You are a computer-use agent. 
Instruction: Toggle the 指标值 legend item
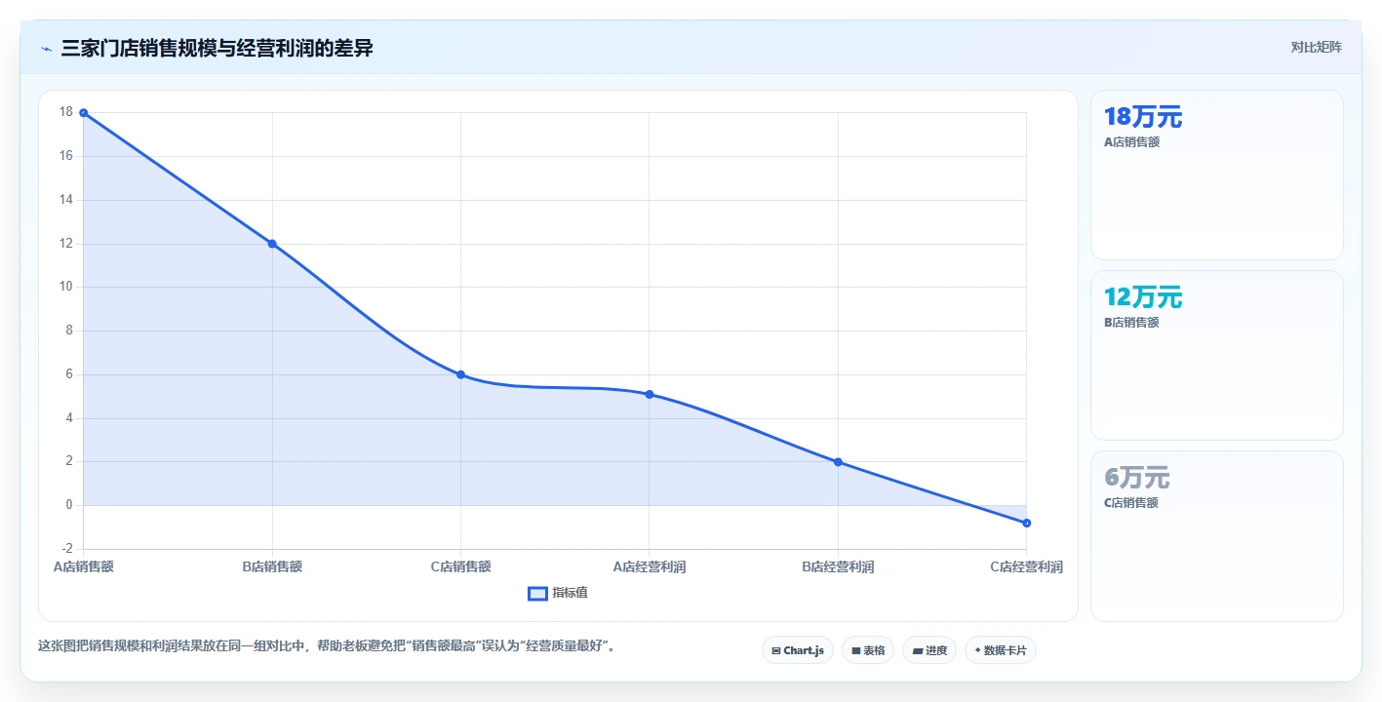click(558, 593)
